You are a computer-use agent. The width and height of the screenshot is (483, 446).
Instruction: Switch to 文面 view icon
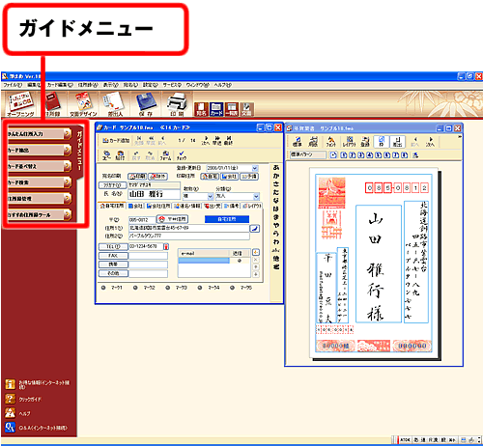(246, 109)
